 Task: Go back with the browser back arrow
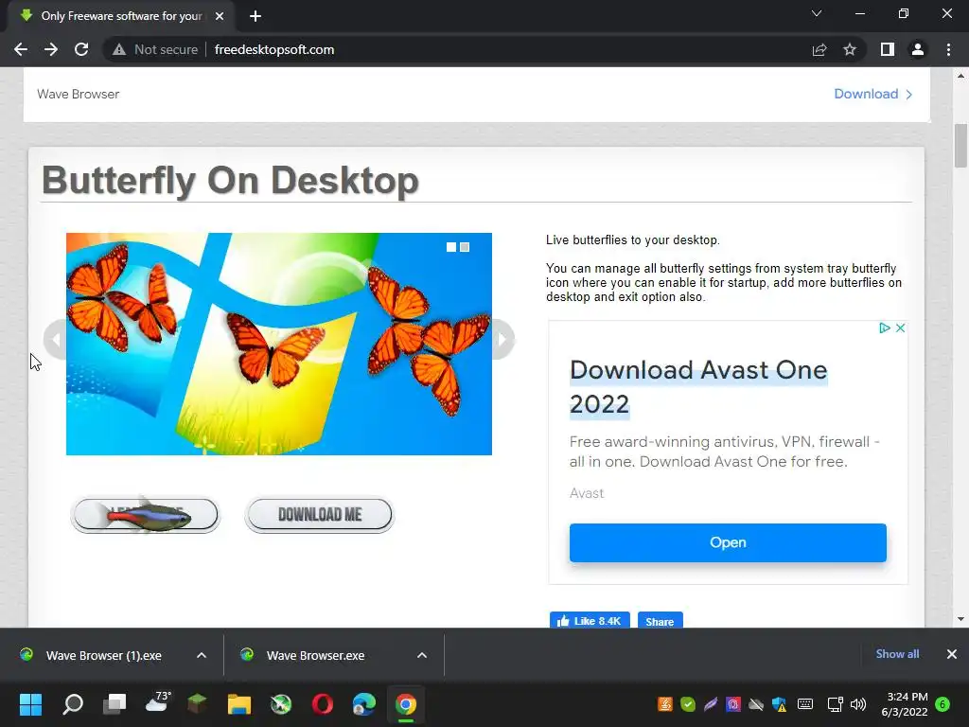[21, 49]
